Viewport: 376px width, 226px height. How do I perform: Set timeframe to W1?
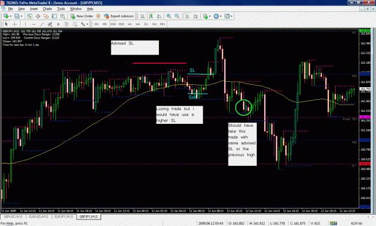[155, 24]
